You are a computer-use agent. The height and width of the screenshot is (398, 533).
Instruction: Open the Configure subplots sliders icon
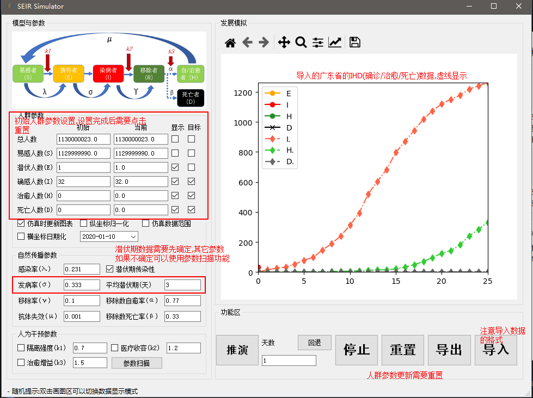click(x=318, y=42)
